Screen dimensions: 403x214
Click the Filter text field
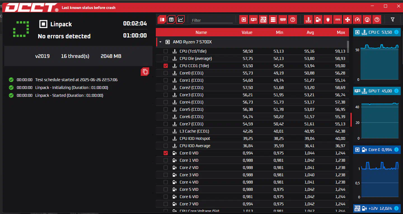[x=212, y=20]
